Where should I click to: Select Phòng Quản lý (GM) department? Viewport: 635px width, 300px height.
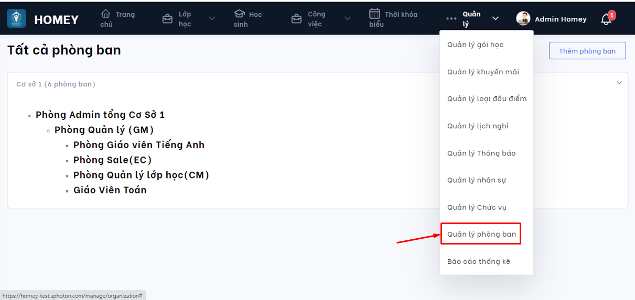coord(104,130)
